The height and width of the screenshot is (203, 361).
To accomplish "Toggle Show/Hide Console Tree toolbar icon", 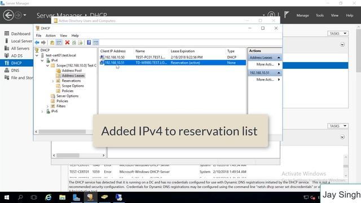I will [59, 43].
